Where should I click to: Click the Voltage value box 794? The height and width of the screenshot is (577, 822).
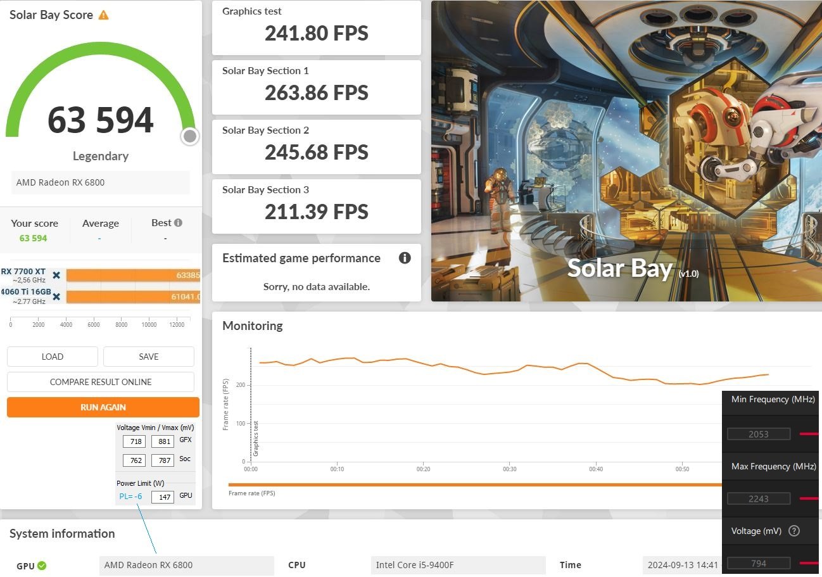pos(759,563)
